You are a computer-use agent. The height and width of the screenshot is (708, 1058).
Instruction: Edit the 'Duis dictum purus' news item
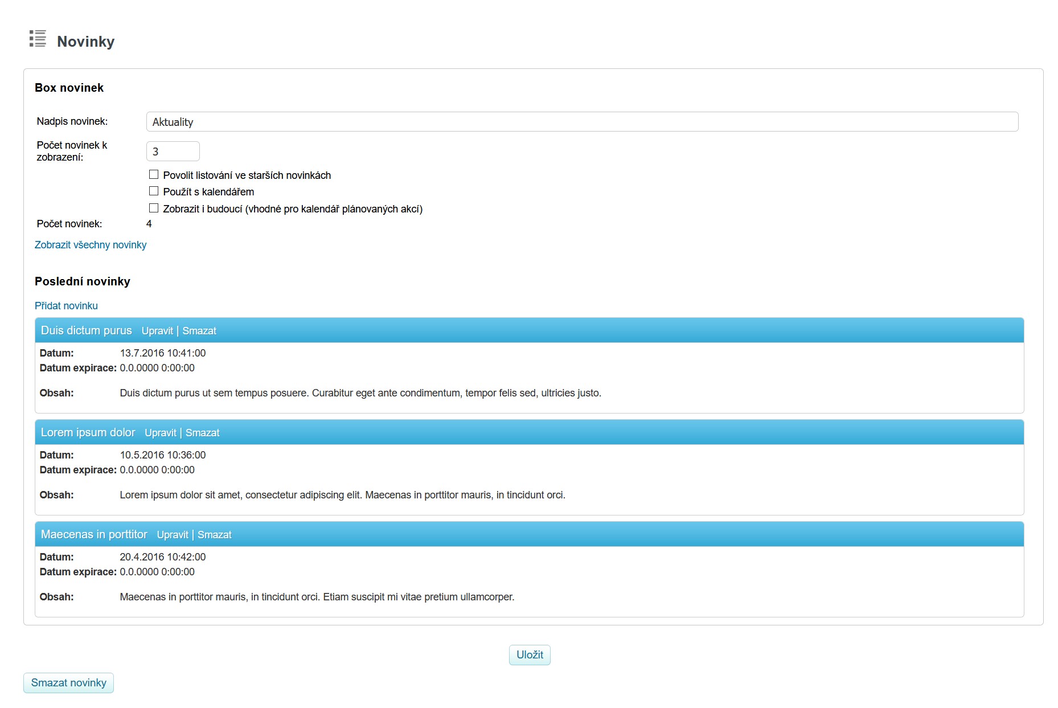pos(157,331)
